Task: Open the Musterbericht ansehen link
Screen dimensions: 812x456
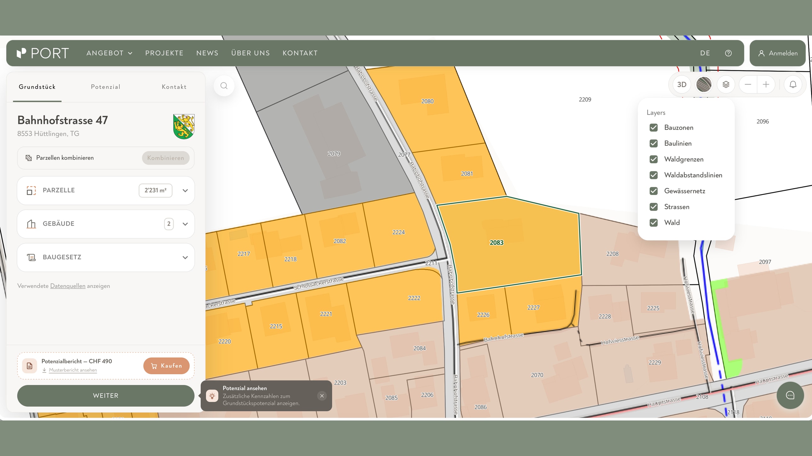Action: pos(73,370)
